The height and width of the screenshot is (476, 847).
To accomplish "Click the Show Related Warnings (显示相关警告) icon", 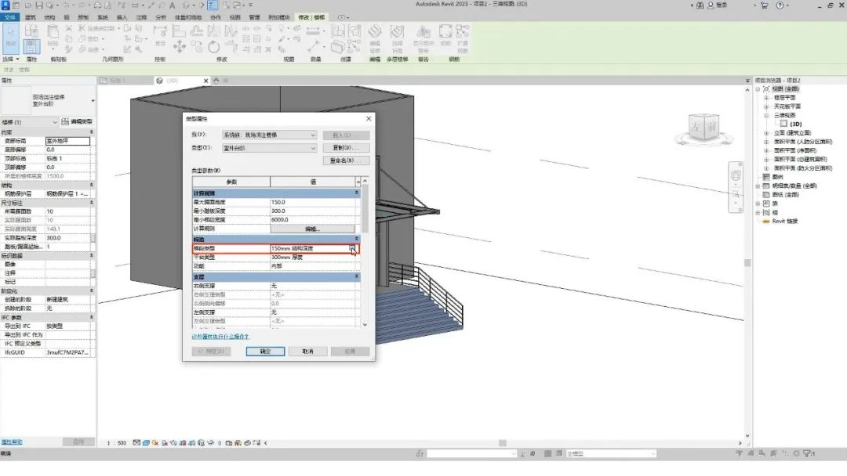I will pyautogui.click(x=423, y=32).
